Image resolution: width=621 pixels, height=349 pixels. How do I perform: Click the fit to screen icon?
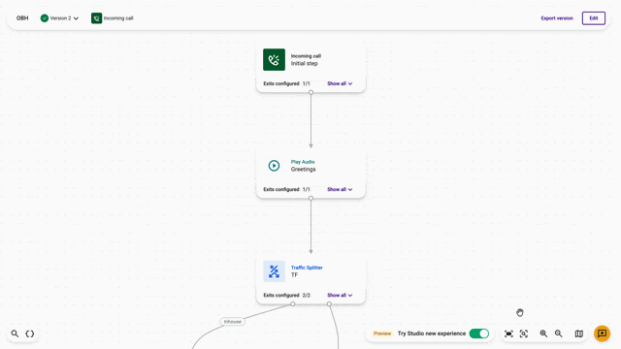508,333
